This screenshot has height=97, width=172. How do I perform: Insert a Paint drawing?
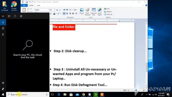[x=87, y=12]
